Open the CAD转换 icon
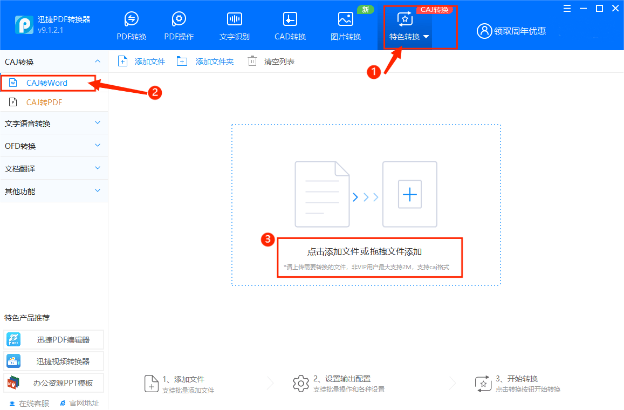This screenshot has width=624, height=410. 290,19
